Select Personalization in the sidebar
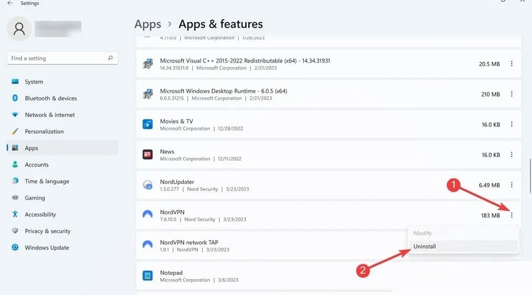Viewport: 532px width, 295px height. [x=44, y=132]
